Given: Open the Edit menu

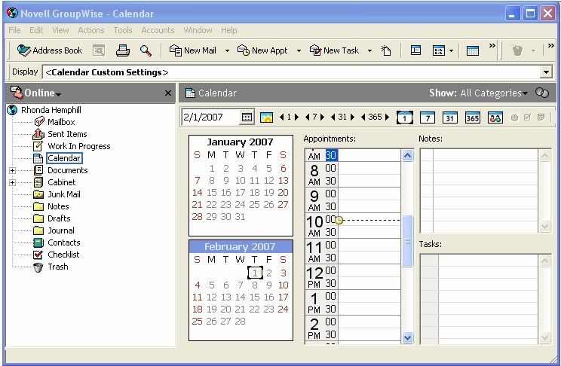Looking at the screenshot, I should point(36,30).
